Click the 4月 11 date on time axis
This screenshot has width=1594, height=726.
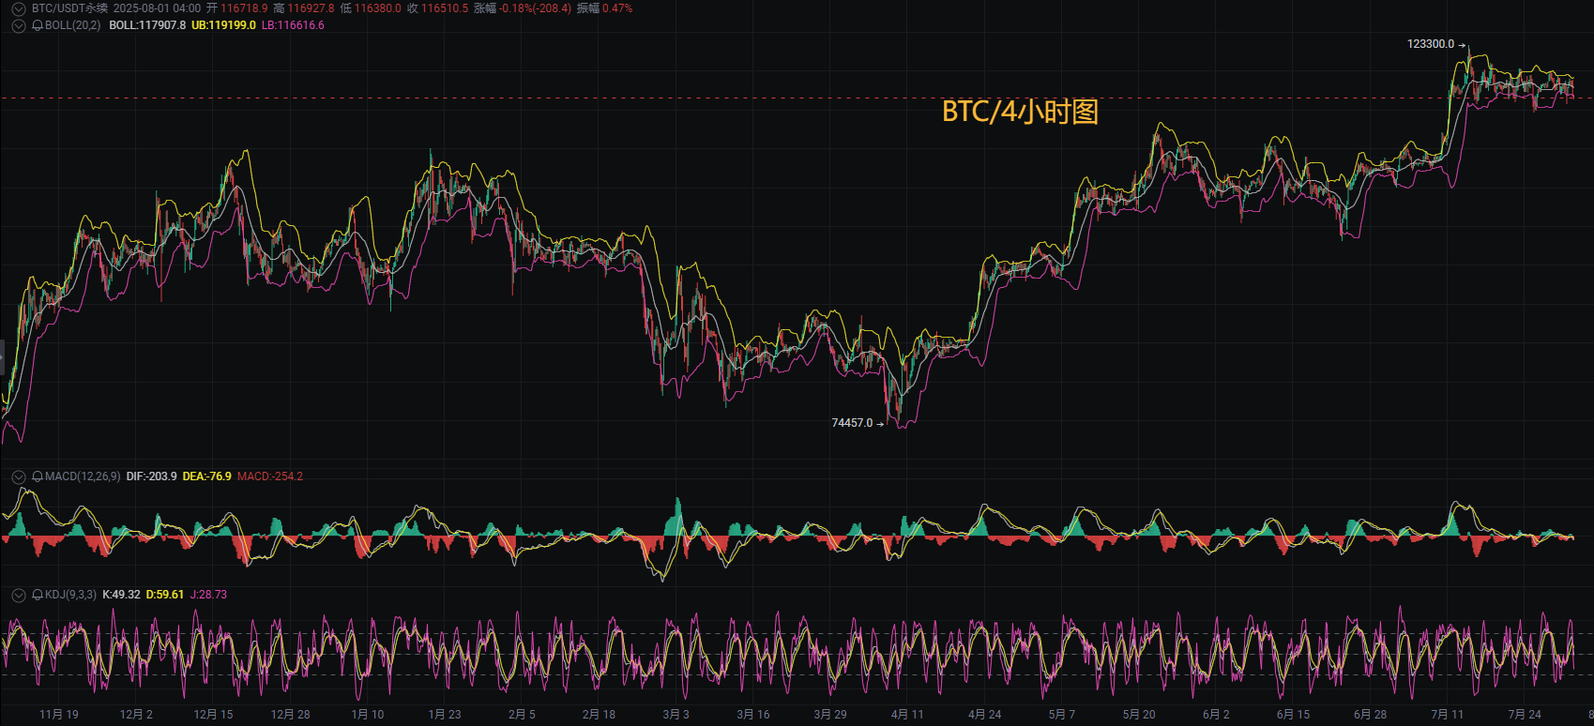pyautogui.click(x=907, y=715)
